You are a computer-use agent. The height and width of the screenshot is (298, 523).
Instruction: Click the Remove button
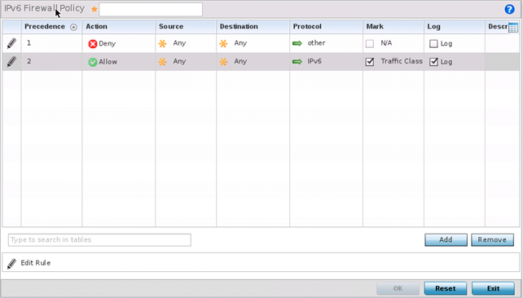(492, 239)
